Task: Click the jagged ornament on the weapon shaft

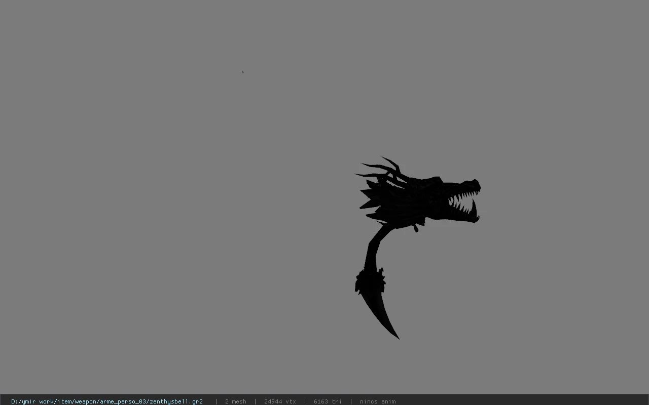Action: tap(370, 280)
